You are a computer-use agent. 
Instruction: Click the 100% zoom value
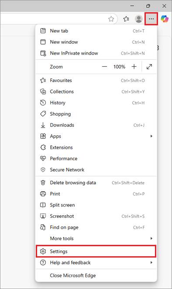tap(119, 67)
